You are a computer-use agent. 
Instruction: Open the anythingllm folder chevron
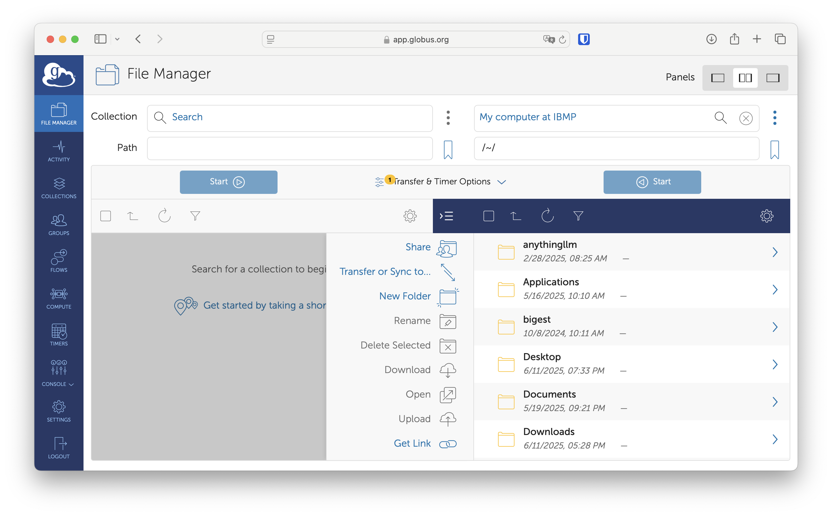(775, 252)
